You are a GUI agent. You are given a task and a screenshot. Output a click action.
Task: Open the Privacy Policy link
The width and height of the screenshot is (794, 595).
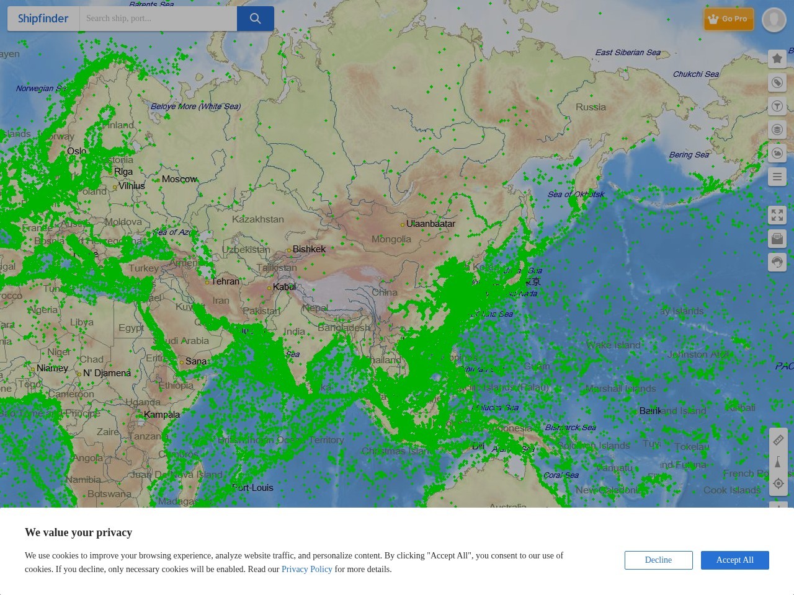point(306,569)
